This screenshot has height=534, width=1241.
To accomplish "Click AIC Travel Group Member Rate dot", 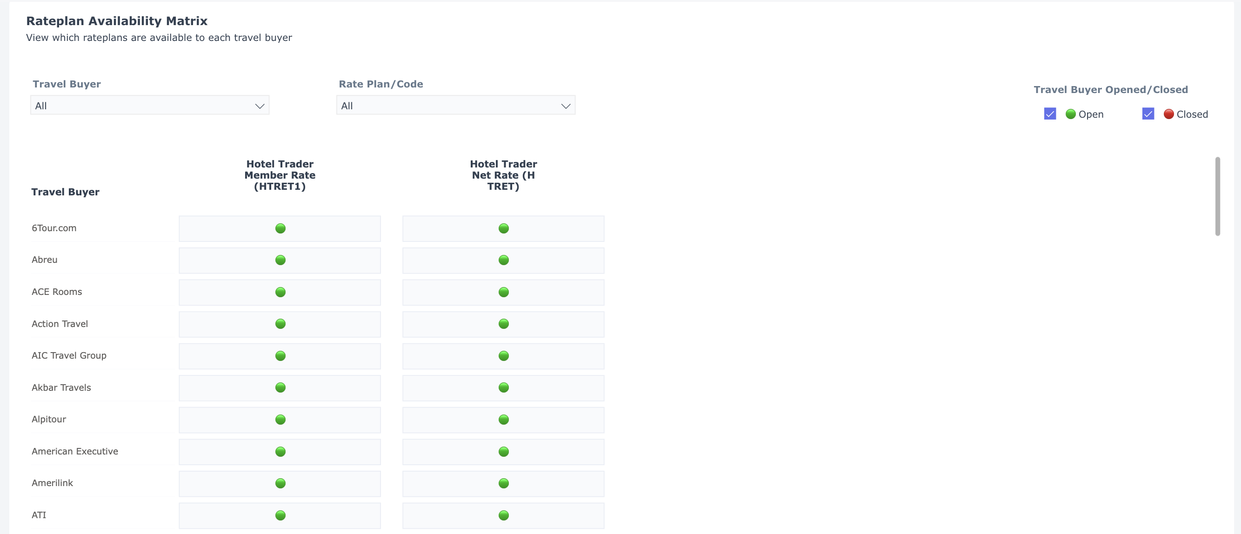I will [280, 356].
